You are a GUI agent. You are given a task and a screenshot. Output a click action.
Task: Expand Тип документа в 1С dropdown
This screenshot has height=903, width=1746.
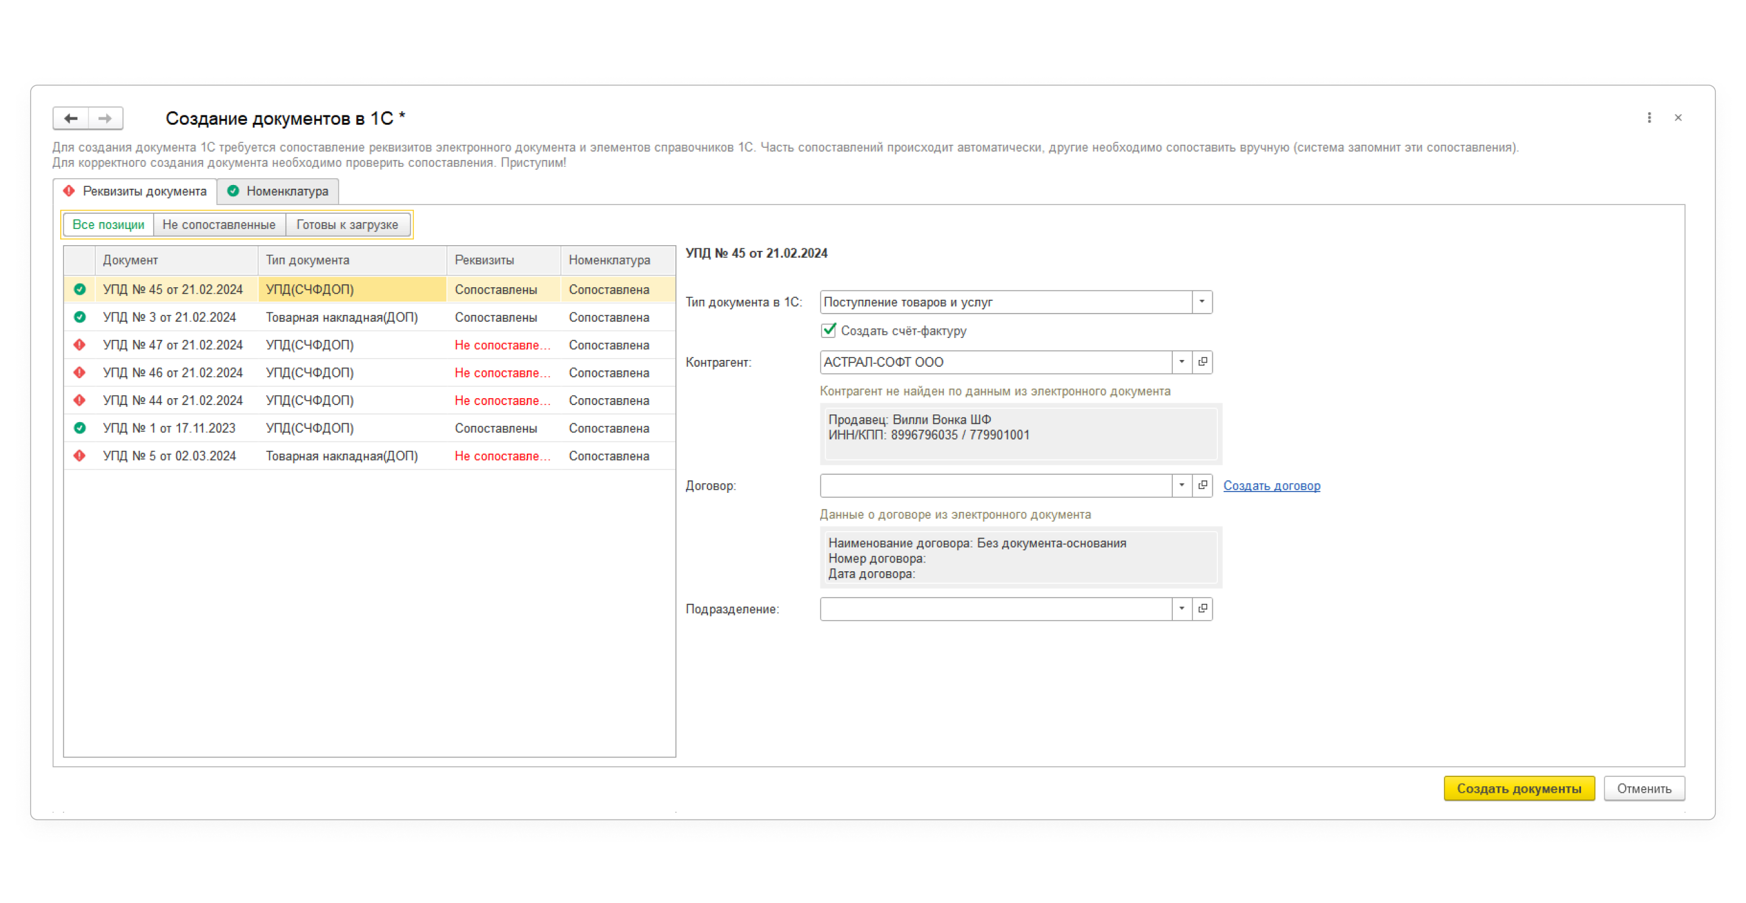[1201, 302]
